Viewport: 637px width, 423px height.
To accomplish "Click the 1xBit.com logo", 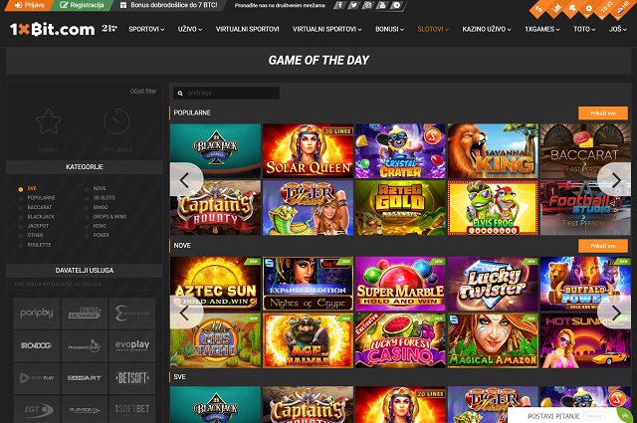I will tap(53, 29).
